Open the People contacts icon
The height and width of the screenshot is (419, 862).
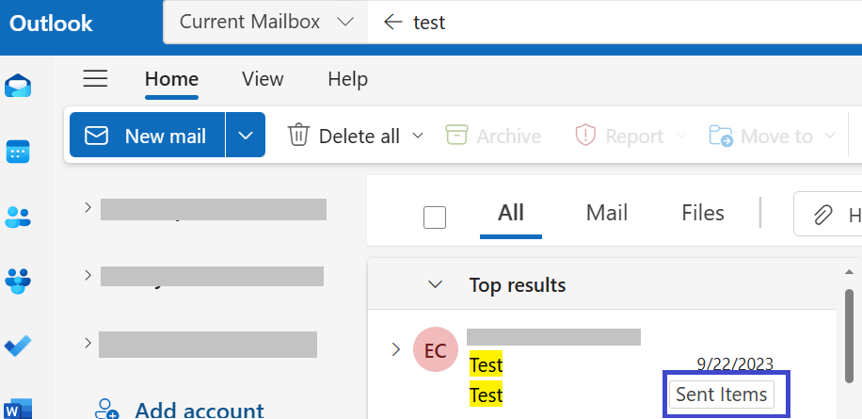[x=18, y=217]
